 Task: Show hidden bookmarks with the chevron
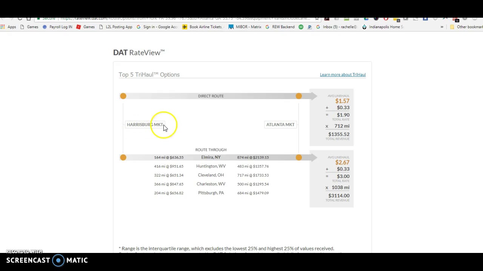tap(442, 27)
